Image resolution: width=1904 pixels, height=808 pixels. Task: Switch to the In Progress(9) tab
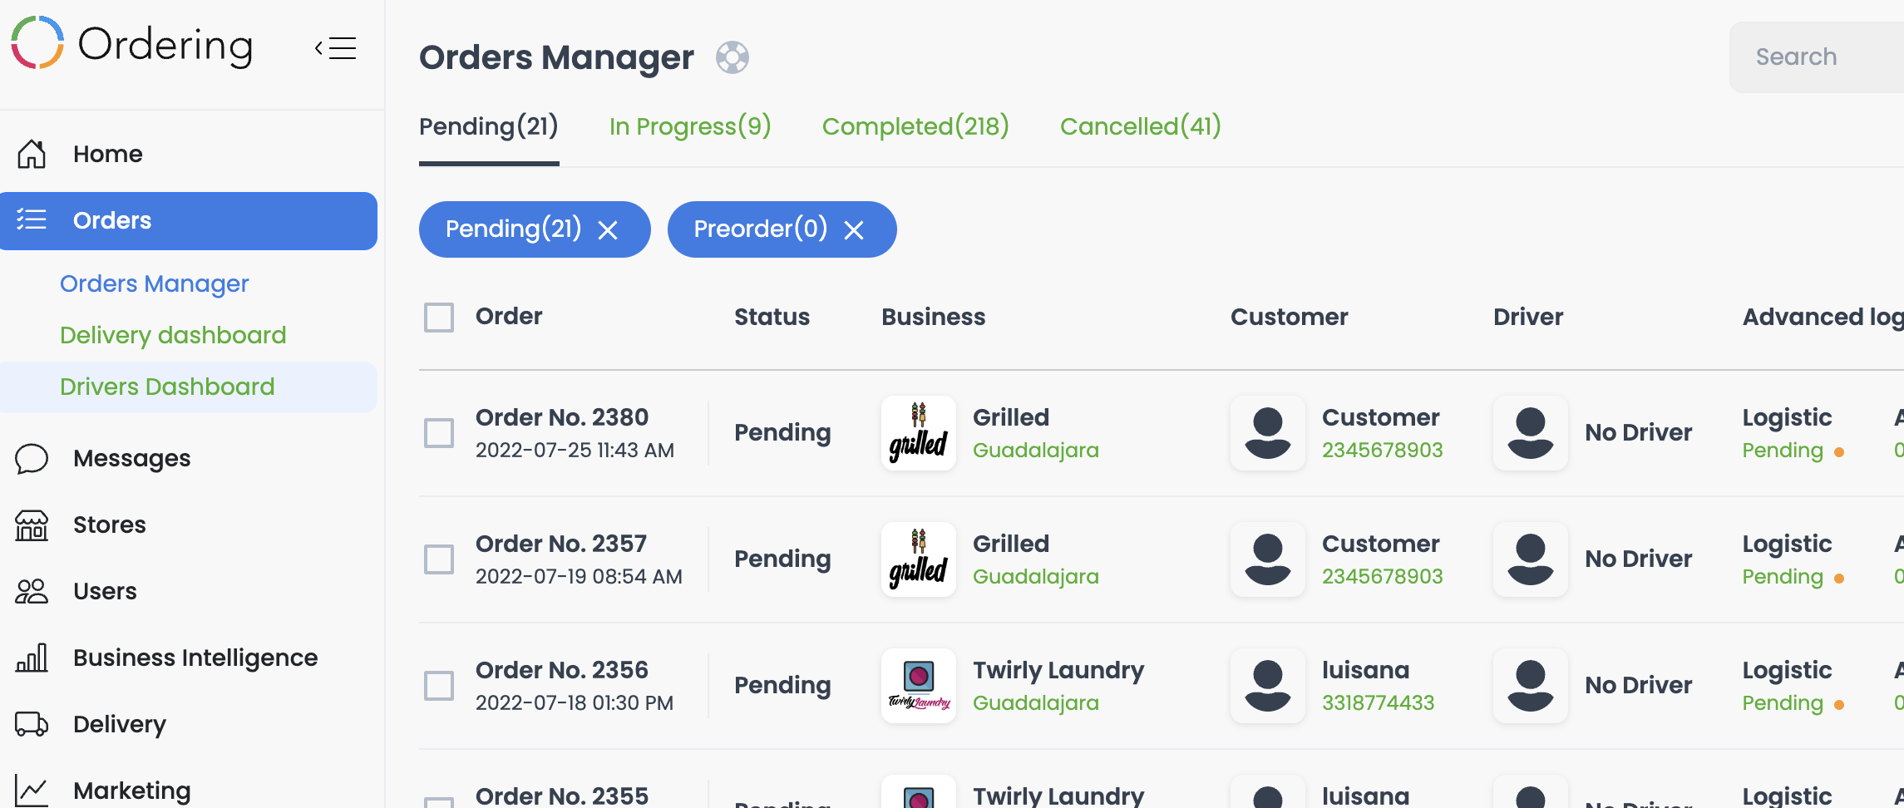pos(690,126)
